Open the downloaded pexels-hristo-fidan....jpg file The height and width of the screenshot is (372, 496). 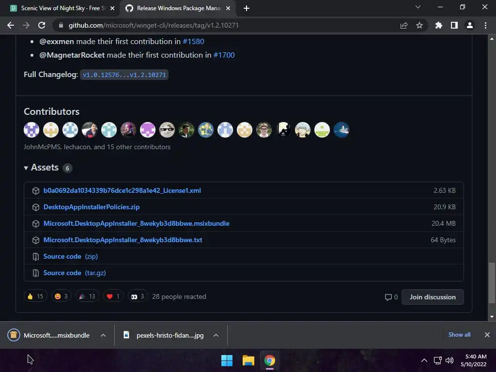click(x=164, y=335)
